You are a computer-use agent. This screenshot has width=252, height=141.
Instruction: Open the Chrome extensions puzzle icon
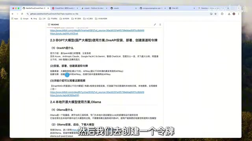[222, 14]
